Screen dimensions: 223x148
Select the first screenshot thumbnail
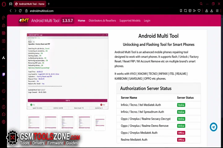(x=34, y=123)
